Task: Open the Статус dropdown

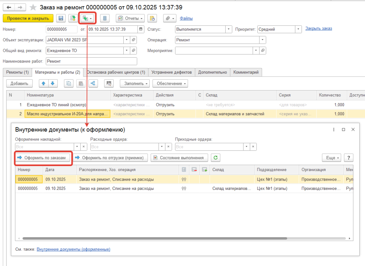Action: [228, 29]
